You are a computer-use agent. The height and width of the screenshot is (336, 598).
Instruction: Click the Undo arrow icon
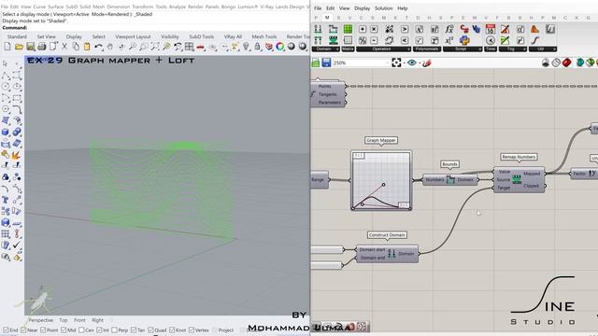(x=98, y=47)
